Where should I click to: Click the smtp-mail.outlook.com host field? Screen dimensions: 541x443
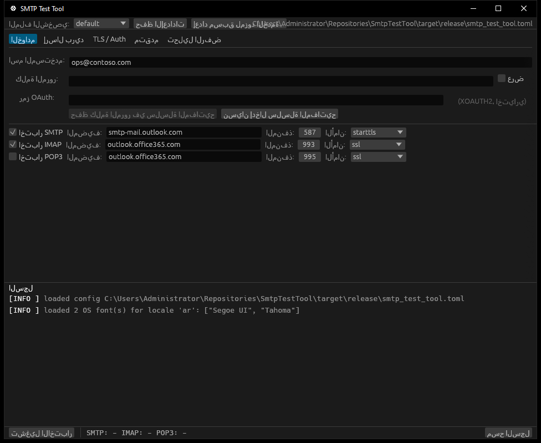183,133
